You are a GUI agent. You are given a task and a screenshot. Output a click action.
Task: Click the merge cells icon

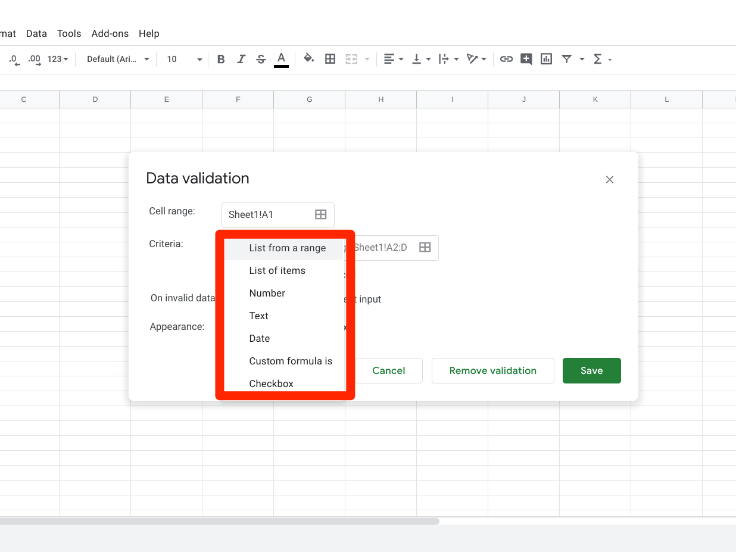click(351, 59)
